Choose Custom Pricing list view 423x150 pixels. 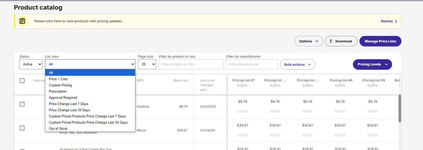click(x=90, y=85)
